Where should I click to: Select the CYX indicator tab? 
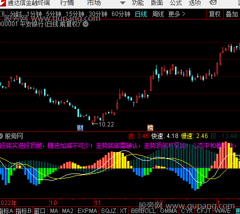pos(186,211)
